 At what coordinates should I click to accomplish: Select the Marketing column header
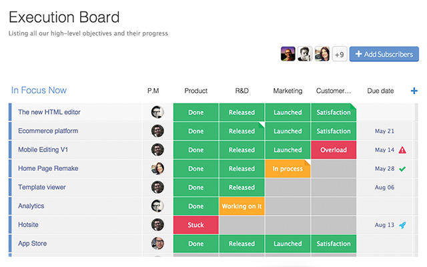[x=288, y=91]
